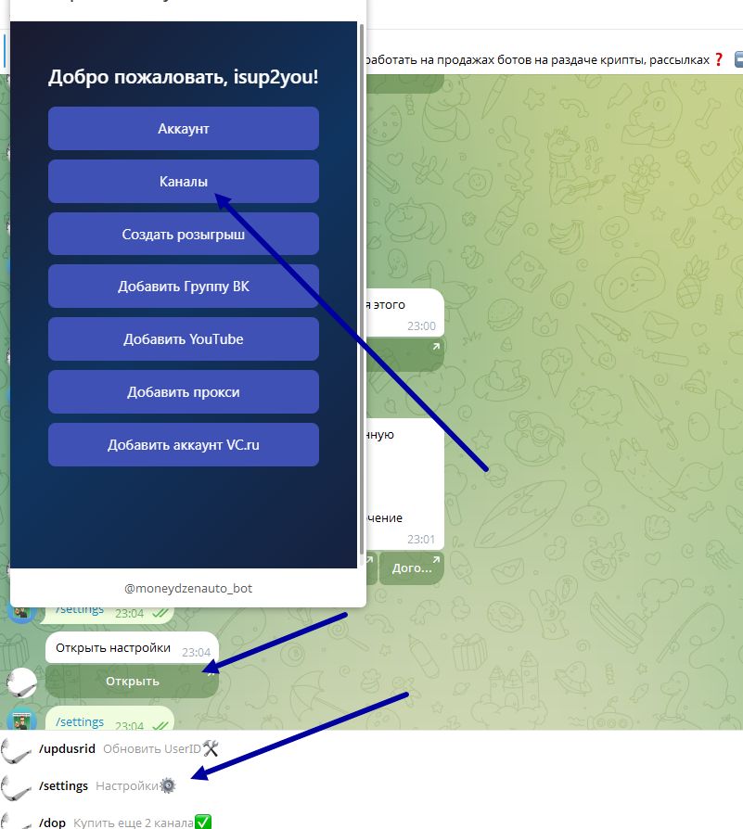Open the Аккаунт section
Image resolution: width=743 pixels, height=829 pixels.
[x=183, y=129]
